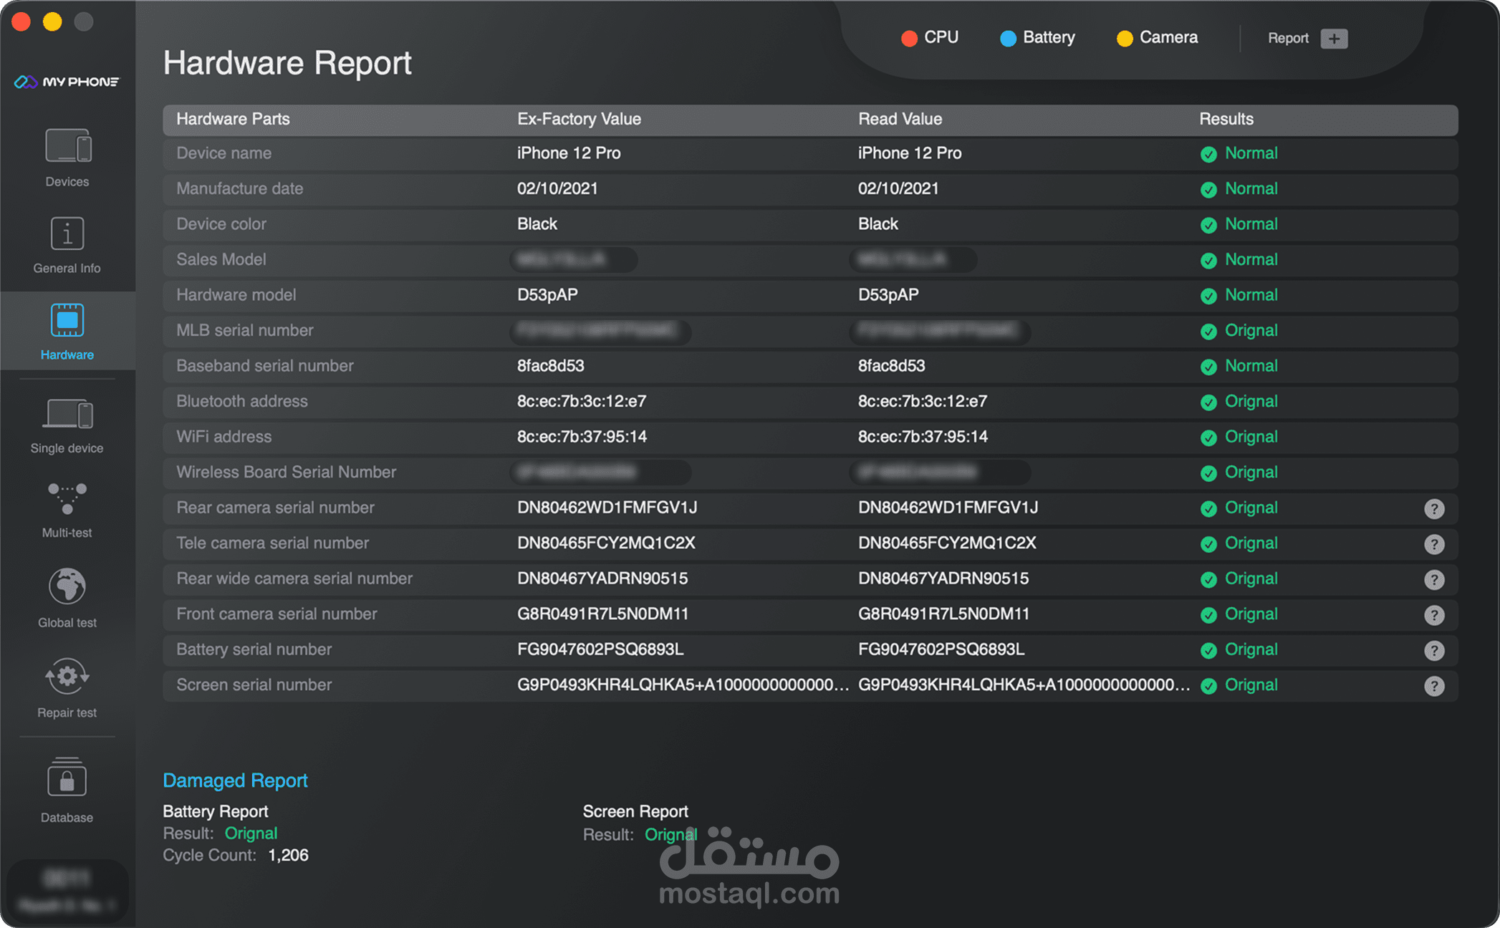The height and width of the screenshot is (928, 1500).
Task: Click Orignal result in Screen serial row
Action: tap(1251, 685)
